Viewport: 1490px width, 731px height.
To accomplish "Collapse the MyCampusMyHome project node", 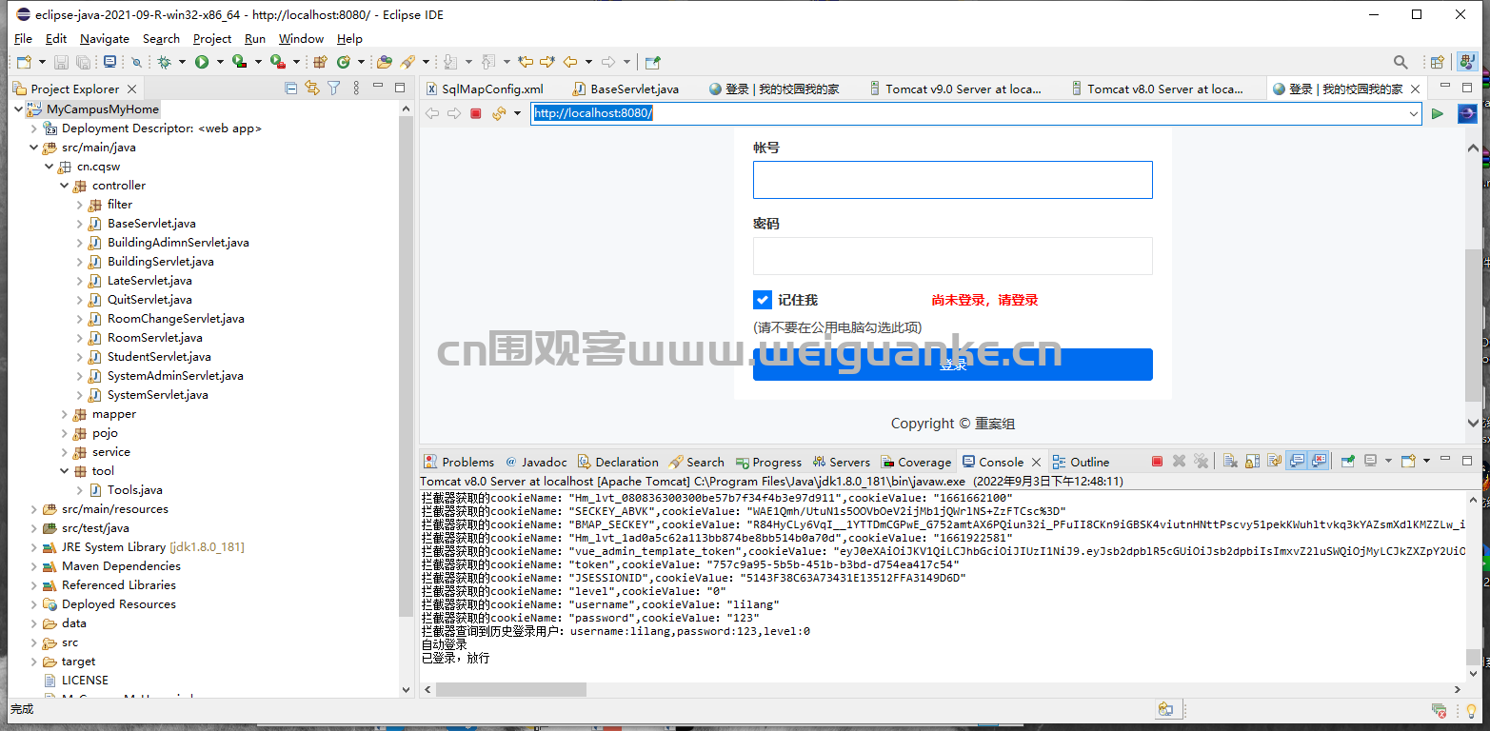I will click(18, 109).
